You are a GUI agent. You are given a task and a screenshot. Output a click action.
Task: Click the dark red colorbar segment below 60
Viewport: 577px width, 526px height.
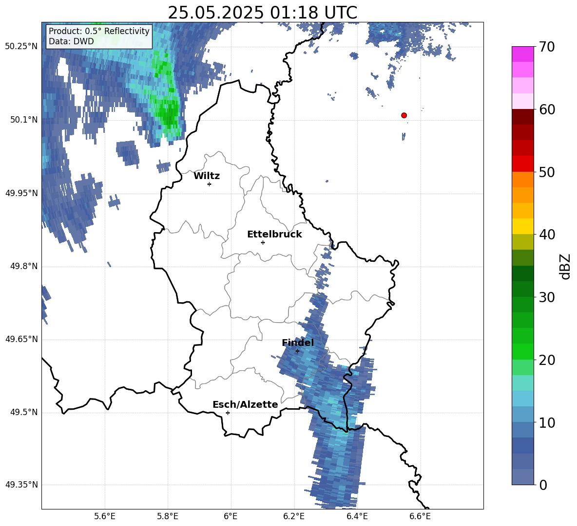tap(522, 116)
